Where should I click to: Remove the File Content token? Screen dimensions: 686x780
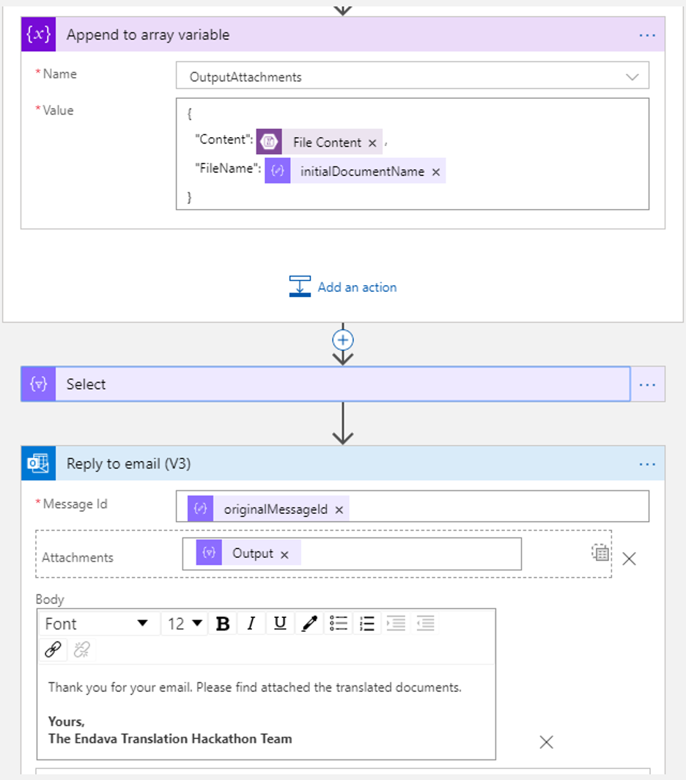[372, 143]
